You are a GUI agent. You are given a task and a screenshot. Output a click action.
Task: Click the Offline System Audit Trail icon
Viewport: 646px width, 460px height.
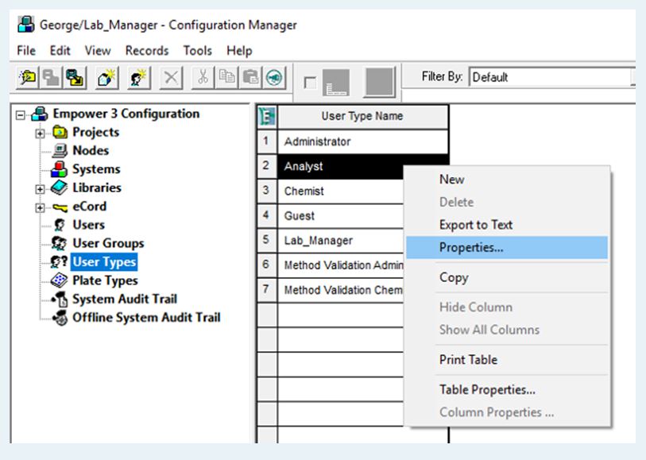click(x=60, y=318)
